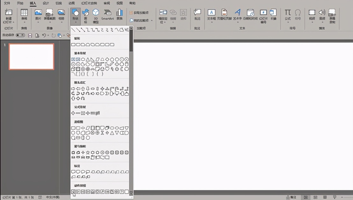Expand the WordArt dropdown arrow
The height and width of the screenshot is (200, 353).
[x=237, y=22]
